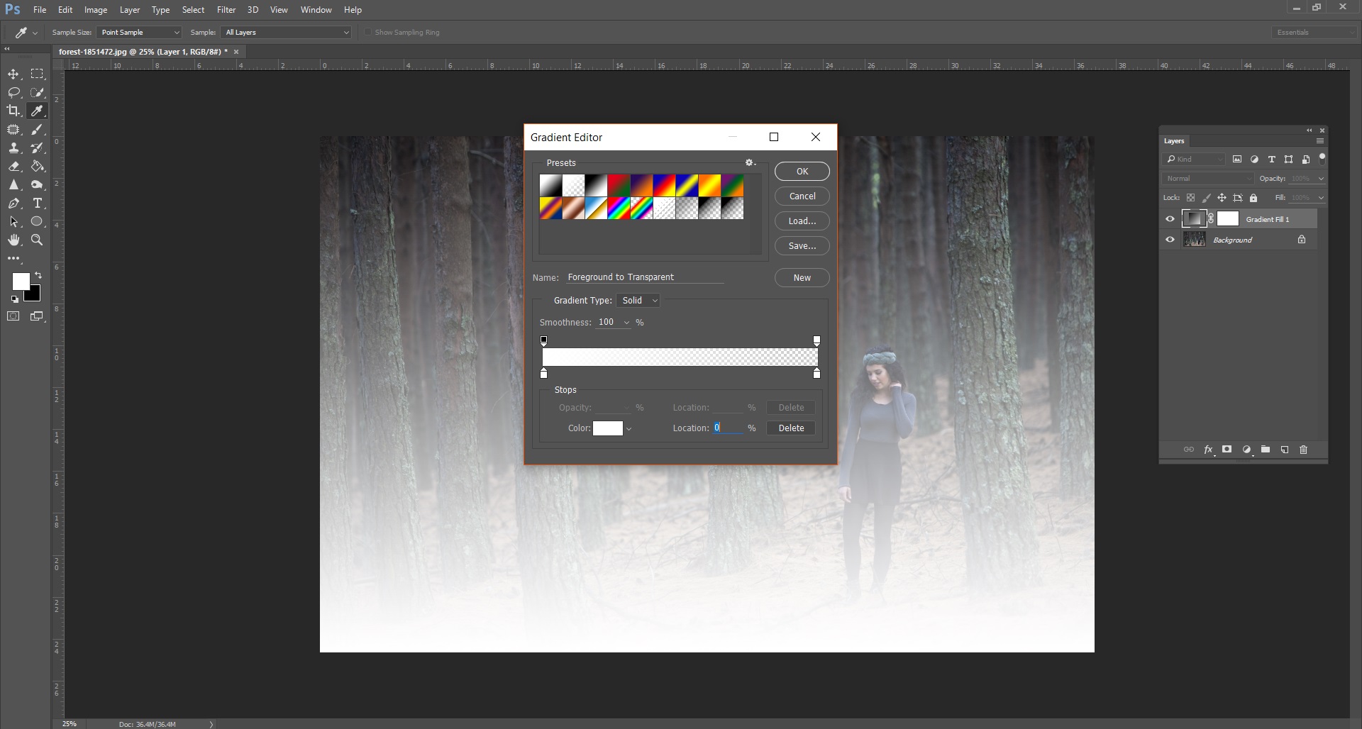Hide the Gradient Fill 1 layer
The height and width of the screenshot is (729, 1362).
click(1170, 219)
